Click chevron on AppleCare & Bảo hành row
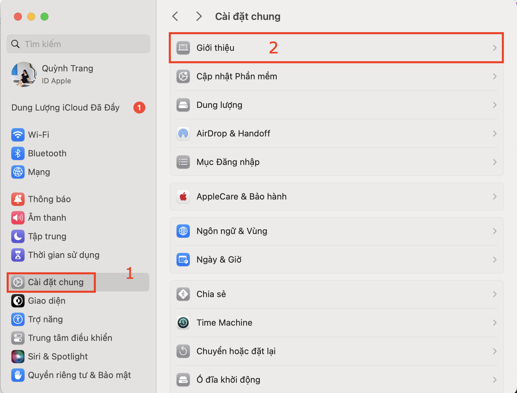Image resolution: width=517 pixels, height=393 pixels. [495, 196]
